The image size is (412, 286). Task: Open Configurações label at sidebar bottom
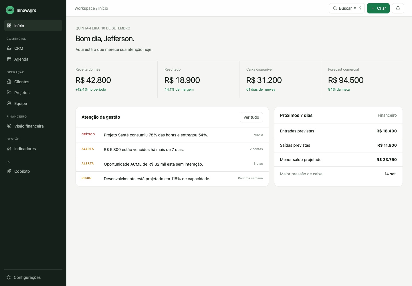click(27, 277)
